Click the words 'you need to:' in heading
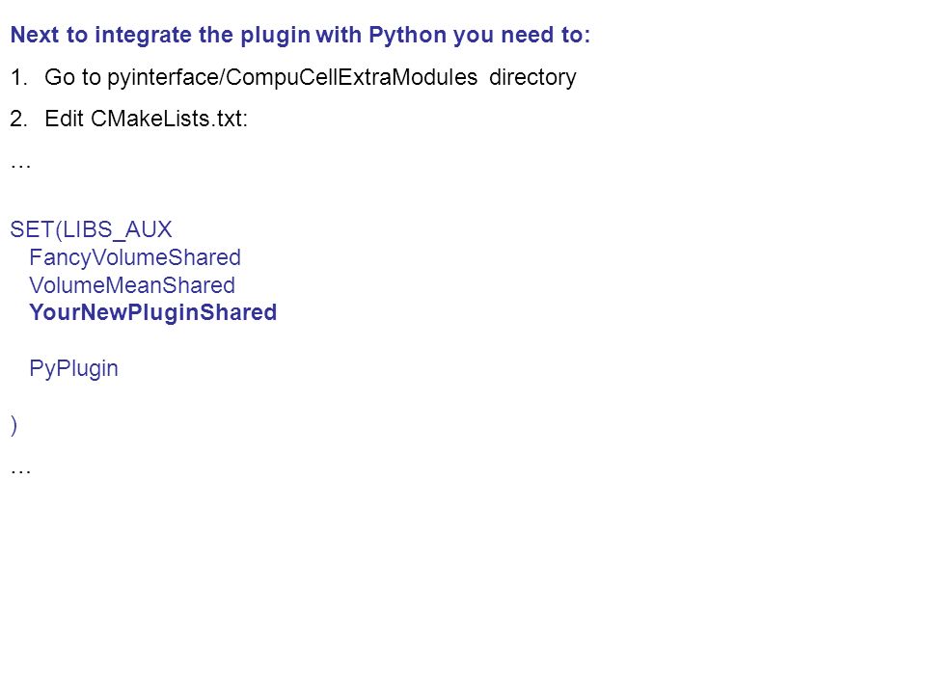 click(x=522, y=36)
